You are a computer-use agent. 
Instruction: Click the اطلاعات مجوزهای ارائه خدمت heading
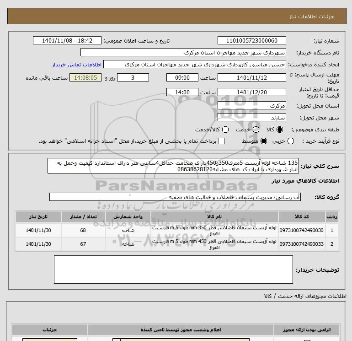305,296
